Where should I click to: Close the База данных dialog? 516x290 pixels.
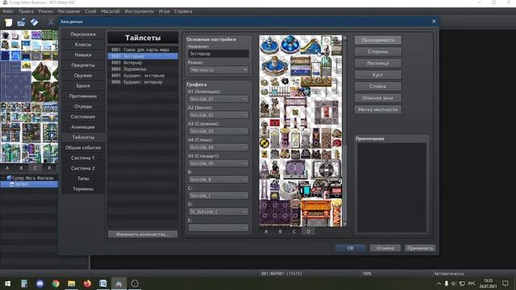point(434,22)
